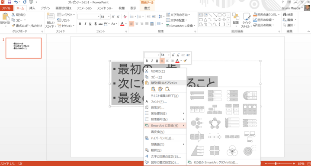Click the New Slide icon
Screen dimensions: 311x166
click(x=51, y=16)
